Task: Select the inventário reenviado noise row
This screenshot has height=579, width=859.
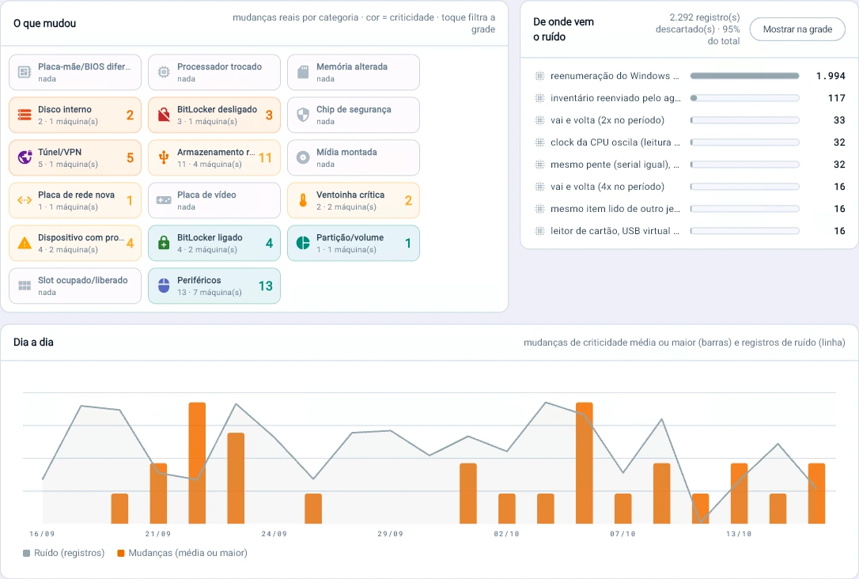Action: [x=690, y=98]
